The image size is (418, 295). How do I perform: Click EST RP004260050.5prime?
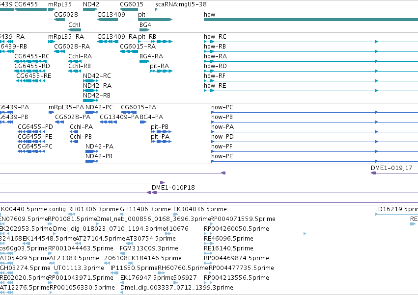point(236,229)
